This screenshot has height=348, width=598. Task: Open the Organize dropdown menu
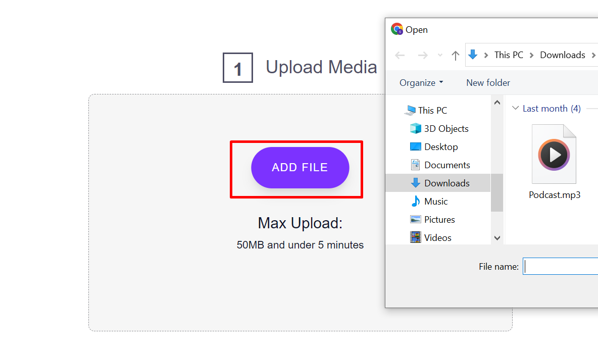coord(421,83)
